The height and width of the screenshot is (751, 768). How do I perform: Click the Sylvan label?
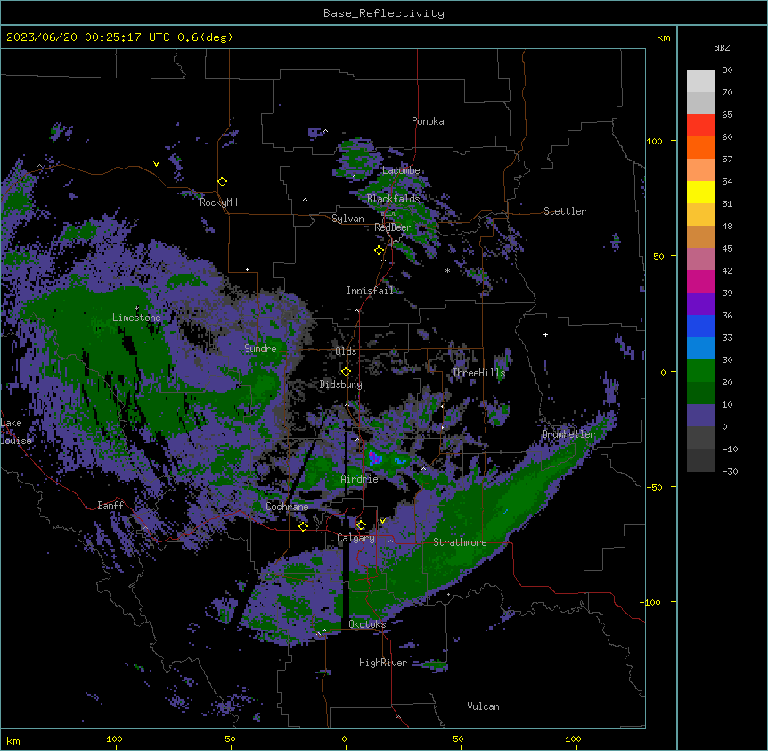pyautogui.click(x=347, y=219)
